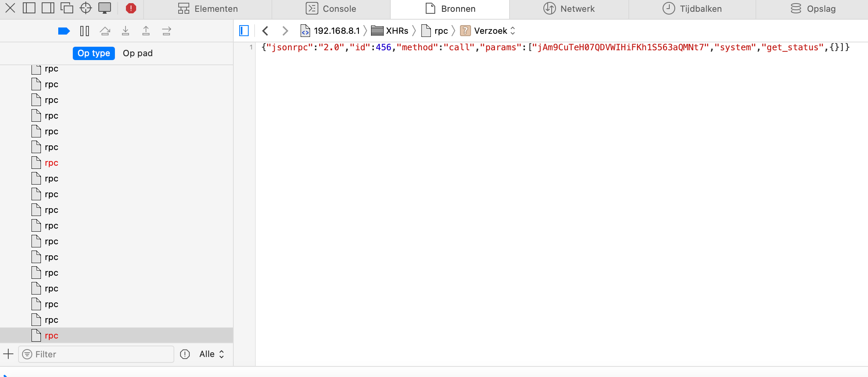Toggle all breakpoints with the blue arrow icon
868x377 pixels.
point(64,31)
